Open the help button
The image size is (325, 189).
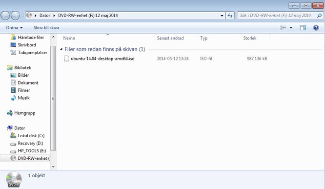(316, 27)
